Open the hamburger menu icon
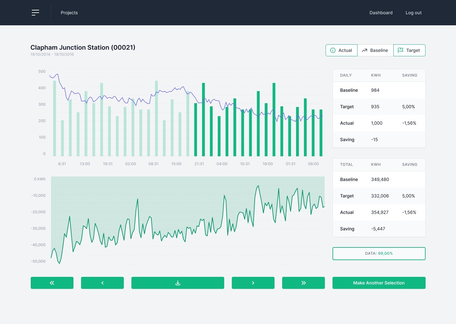 coord(35,13)
